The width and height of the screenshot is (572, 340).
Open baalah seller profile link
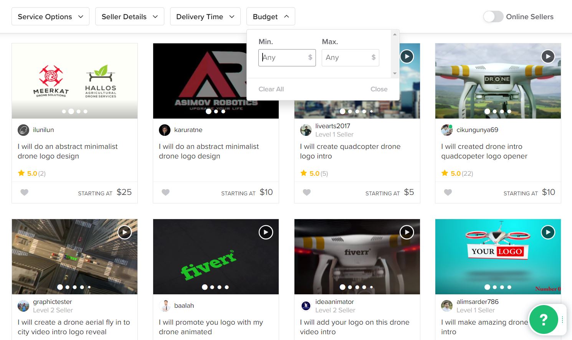point(184,306)
